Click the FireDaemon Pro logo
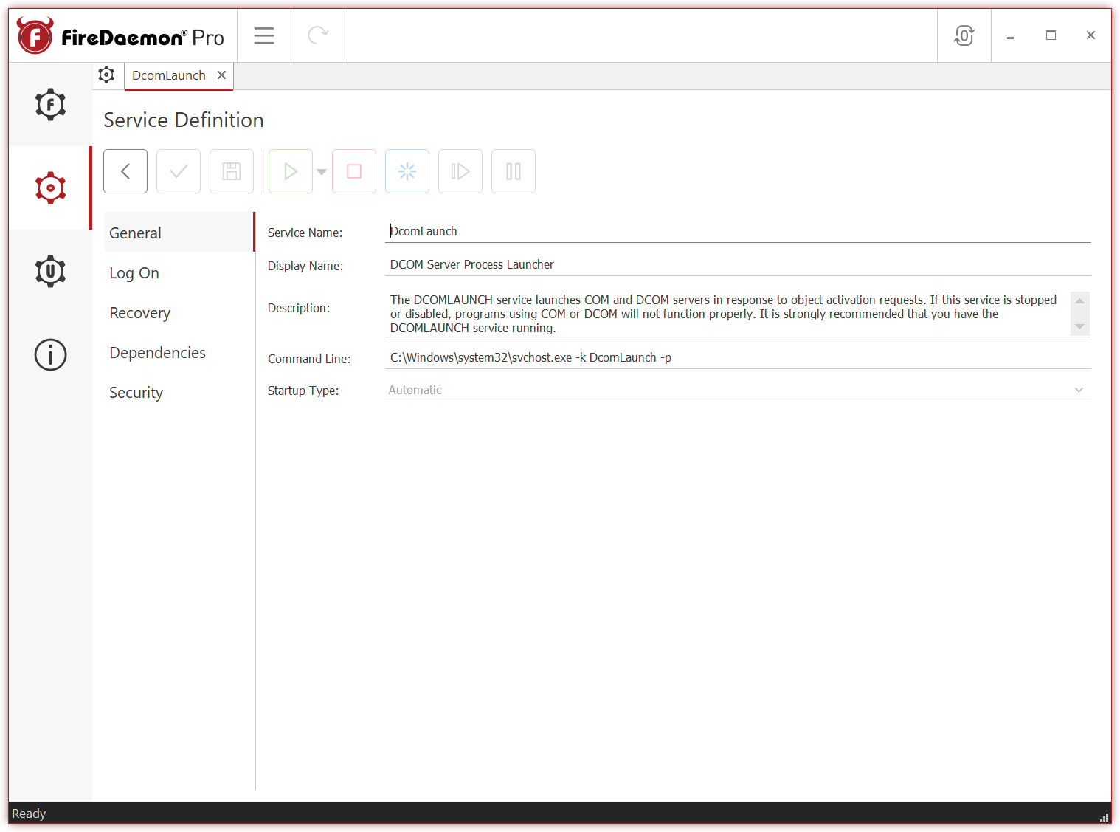The height and width of the screenshot is (832, 1120). (121, 36)
